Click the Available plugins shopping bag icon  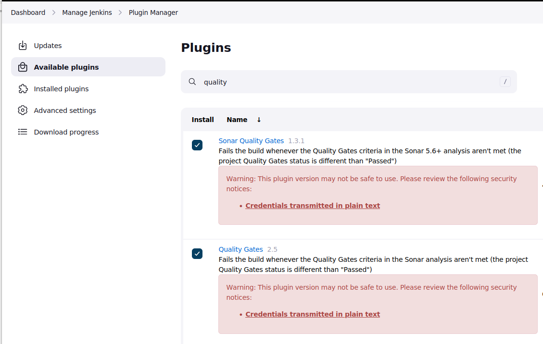[x=23, y=67]
